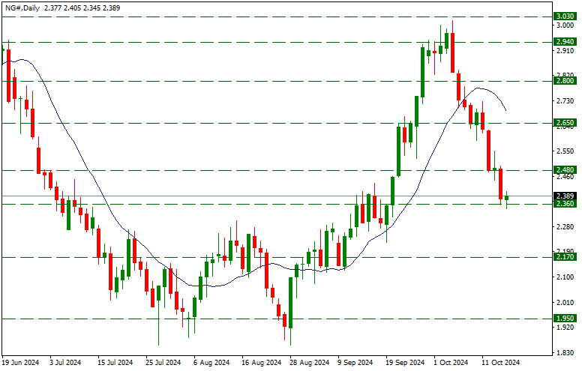Click the 16 Aug 2024 date label
Viewport: 582px width, 371px height.
point(261,362)
